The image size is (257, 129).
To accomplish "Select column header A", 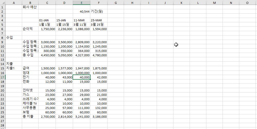I will tap(14, 3).
